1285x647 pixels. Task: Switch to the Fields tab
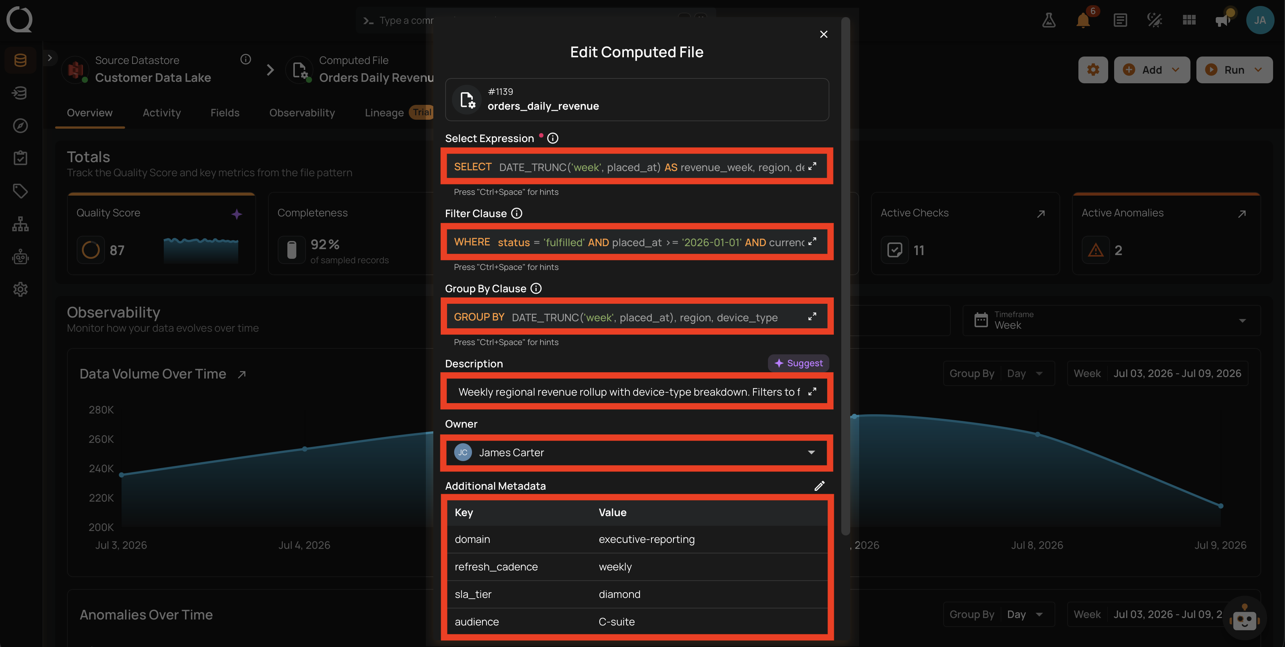tap(225, 113)
